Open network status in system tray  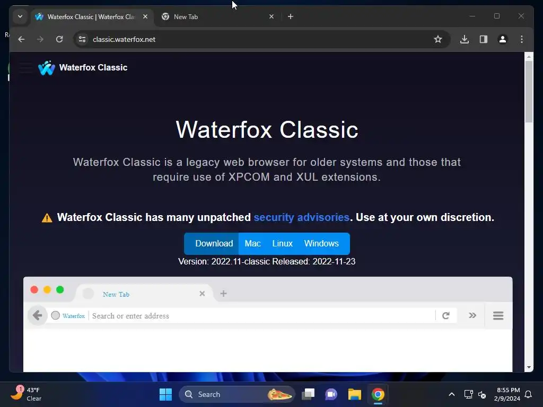468,394
